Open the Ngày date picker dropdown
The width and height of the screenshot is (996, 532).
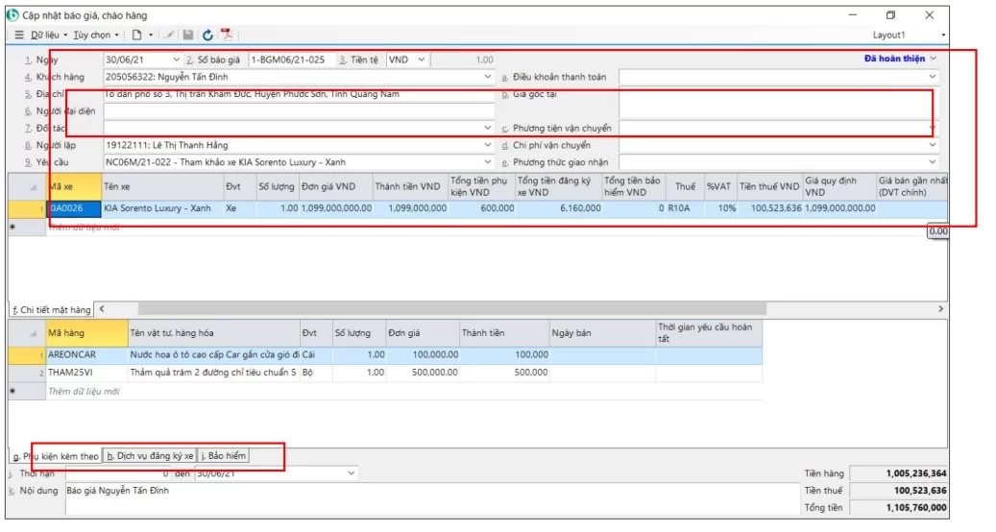coord(174,60)
